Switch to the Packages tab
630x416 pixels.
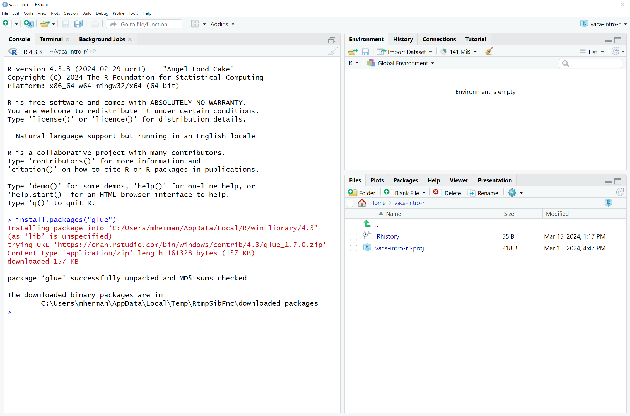[405, 180]
